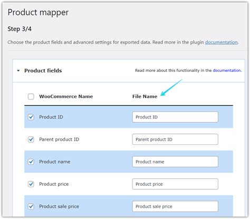This screenshot has height=219, width=250.
Task: Click the Product sale price row label
Action: tap(59, 206)
